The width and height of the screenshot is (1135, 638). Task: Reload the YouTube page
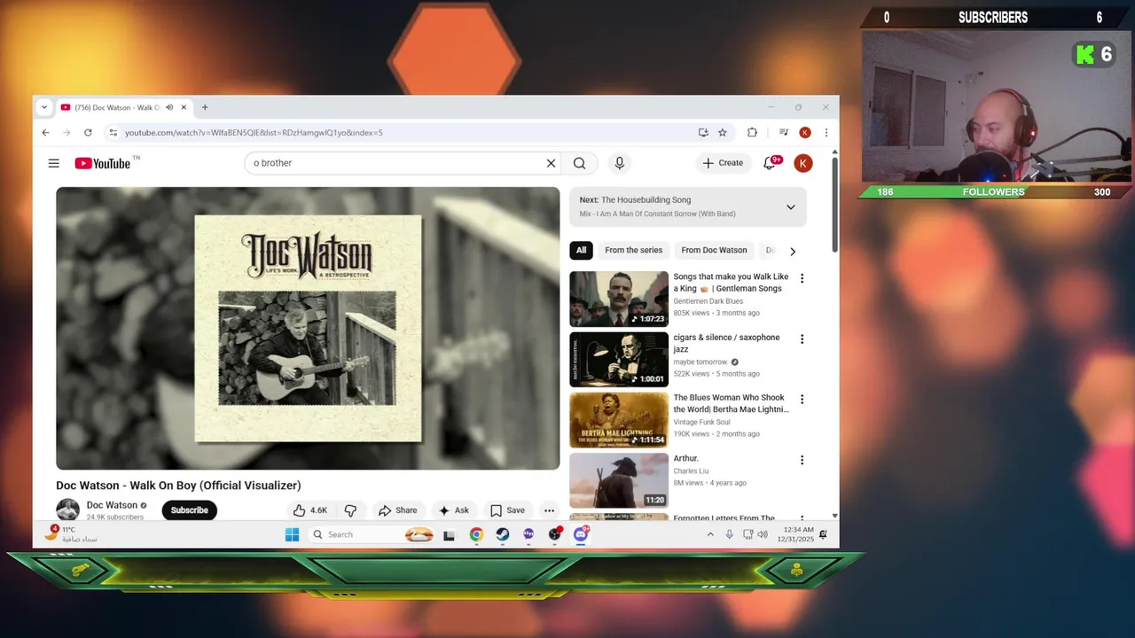[88, 133]
